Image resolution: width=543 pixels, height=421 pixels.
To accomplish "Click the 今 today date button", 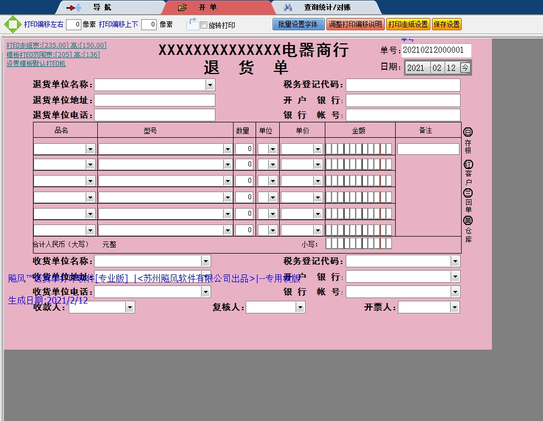I will [467, 68].
